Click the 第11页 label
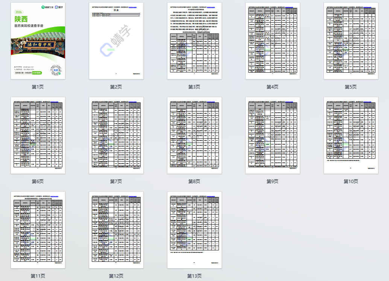The width and height of the screenshot is (389, 281). click(38, 276)
